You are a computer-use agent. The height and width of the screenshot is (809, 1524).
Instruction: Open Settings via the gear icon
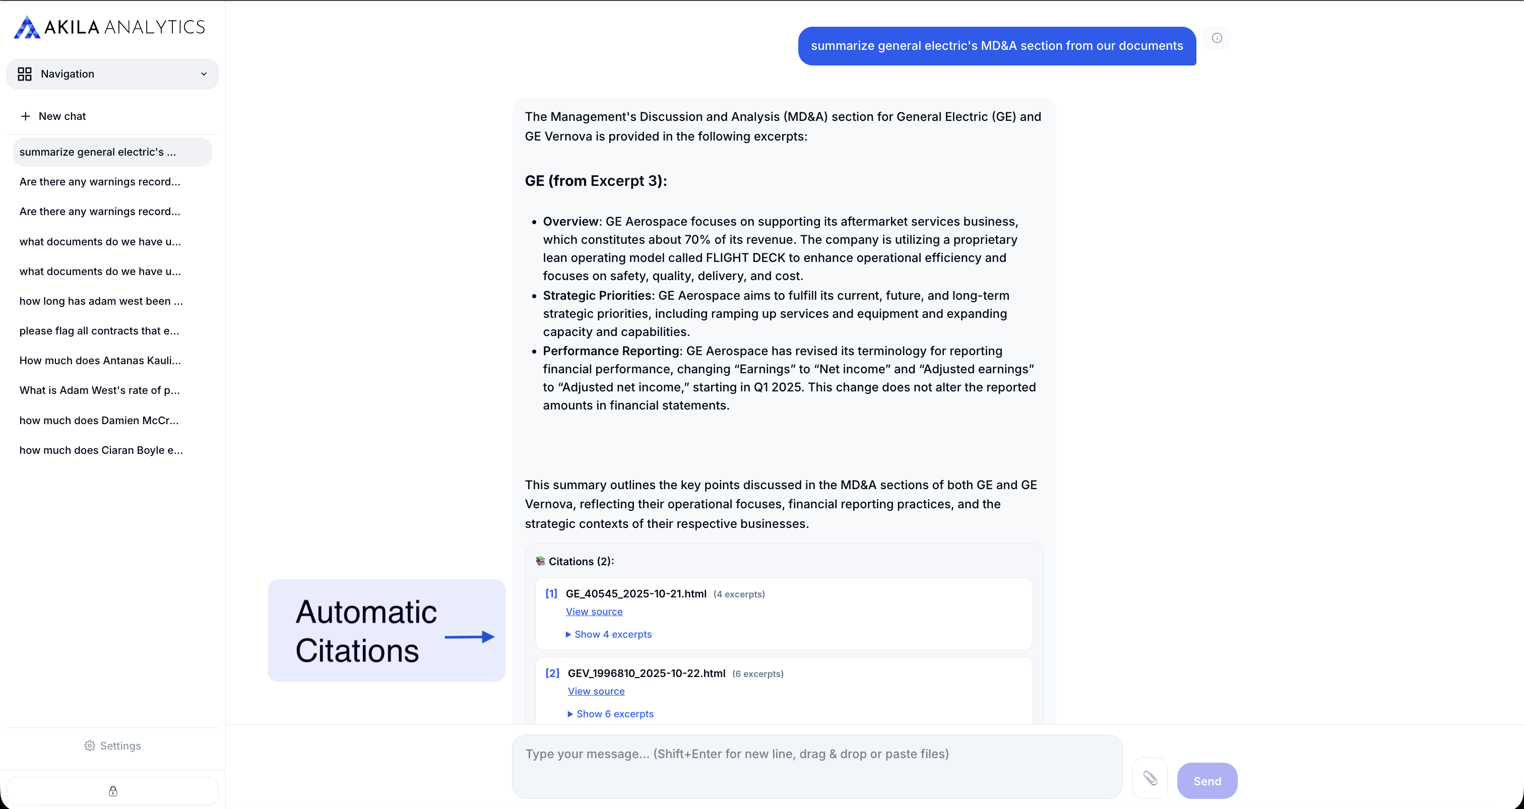(89, 745)
